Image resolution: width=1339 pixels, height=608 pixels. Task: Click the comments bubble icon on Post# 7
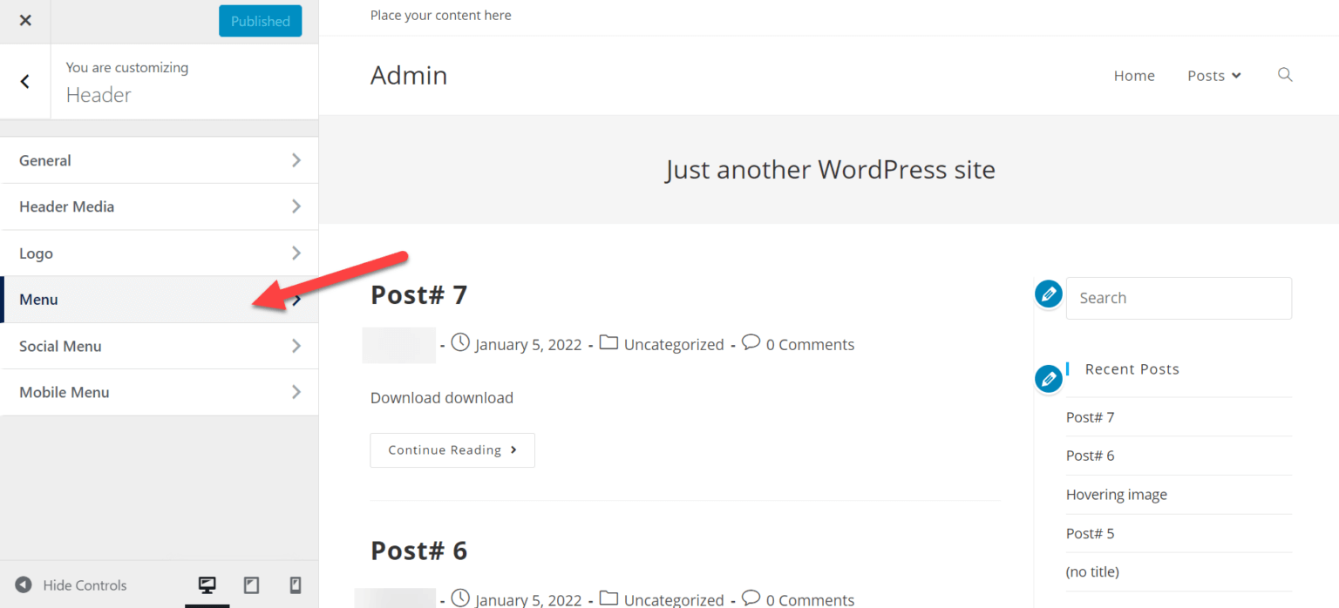(x=751, y=342)
